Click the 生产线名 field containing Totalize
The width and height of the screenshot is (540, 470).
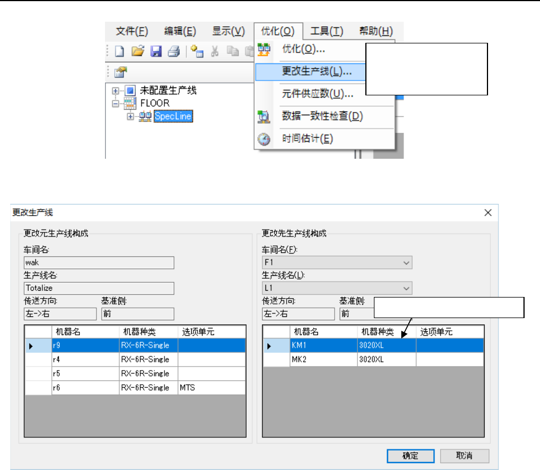(99, 288)
